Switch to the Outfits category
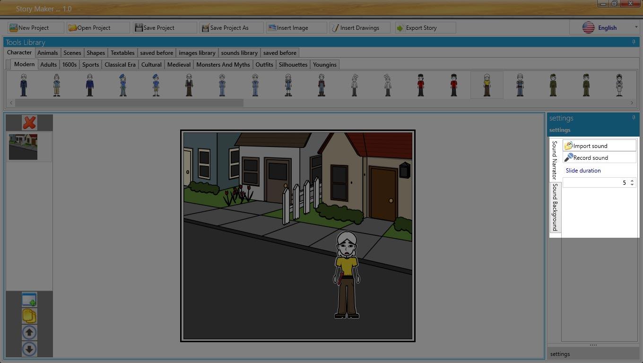 pos(265,65)
